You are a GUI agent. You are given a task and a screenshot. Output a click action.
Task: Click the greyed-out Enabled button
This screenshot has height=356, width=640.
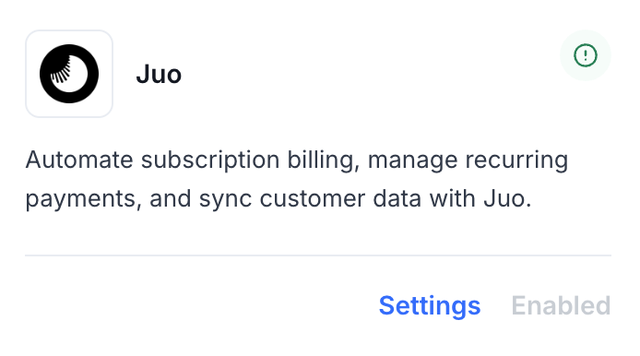coord(561,305)
